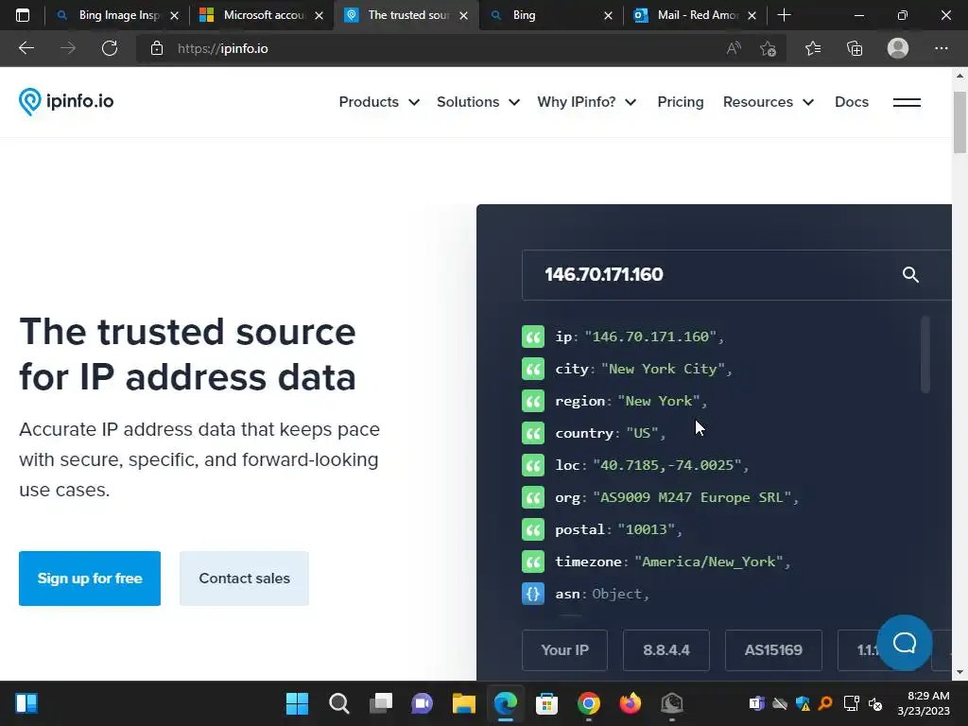968x726 pixels.
Task: Click the quote icon beside region field
Action: coord(533,401)
